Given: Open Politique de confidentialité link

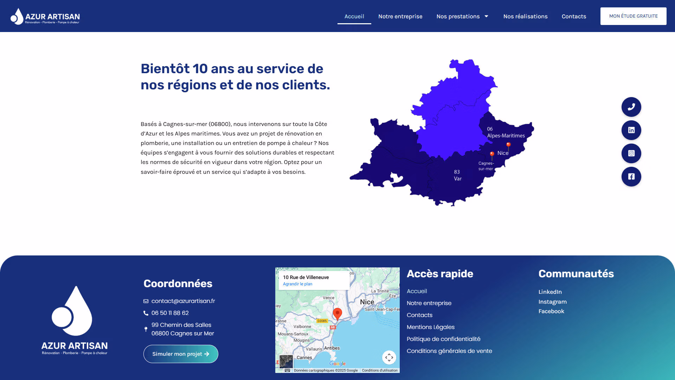Looking at the screenshot, I should click(x=443, y=339).
